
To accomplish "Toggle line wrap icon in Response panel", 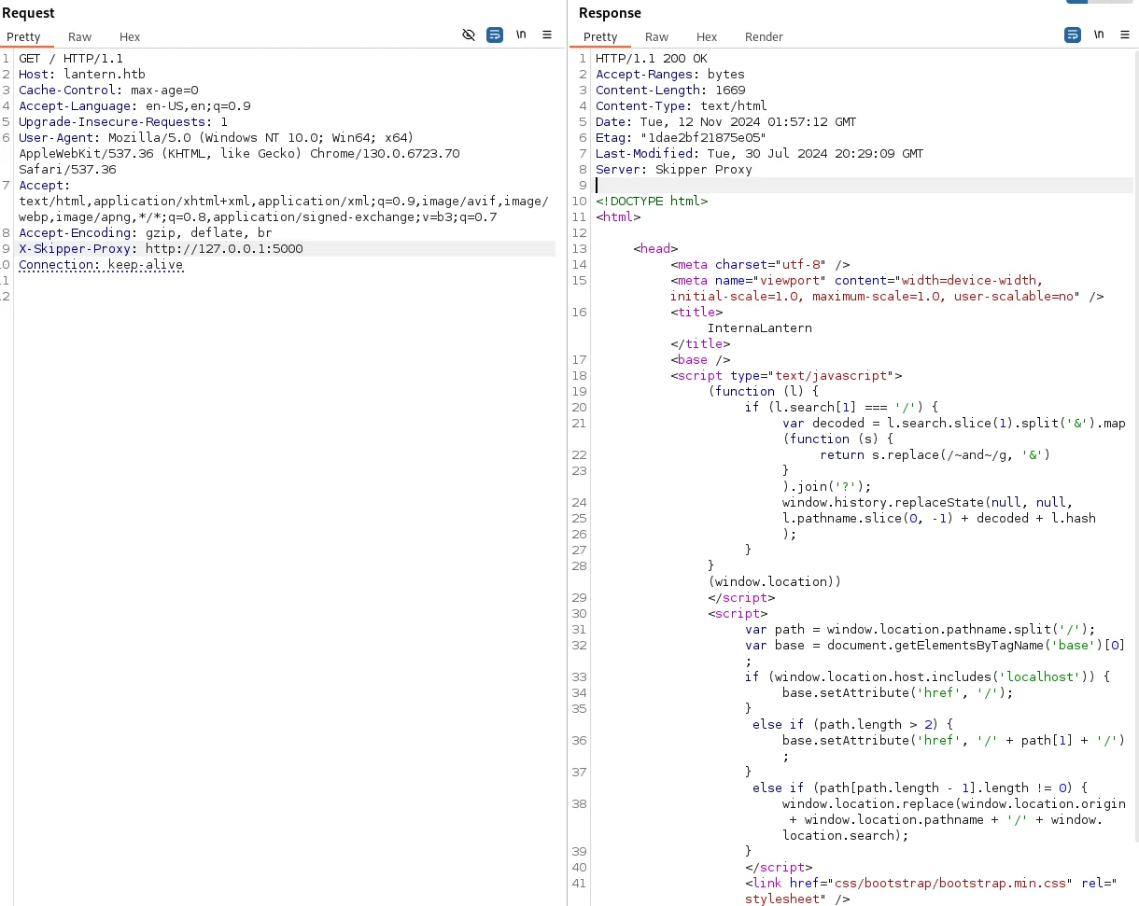I will pos(1073,35).
